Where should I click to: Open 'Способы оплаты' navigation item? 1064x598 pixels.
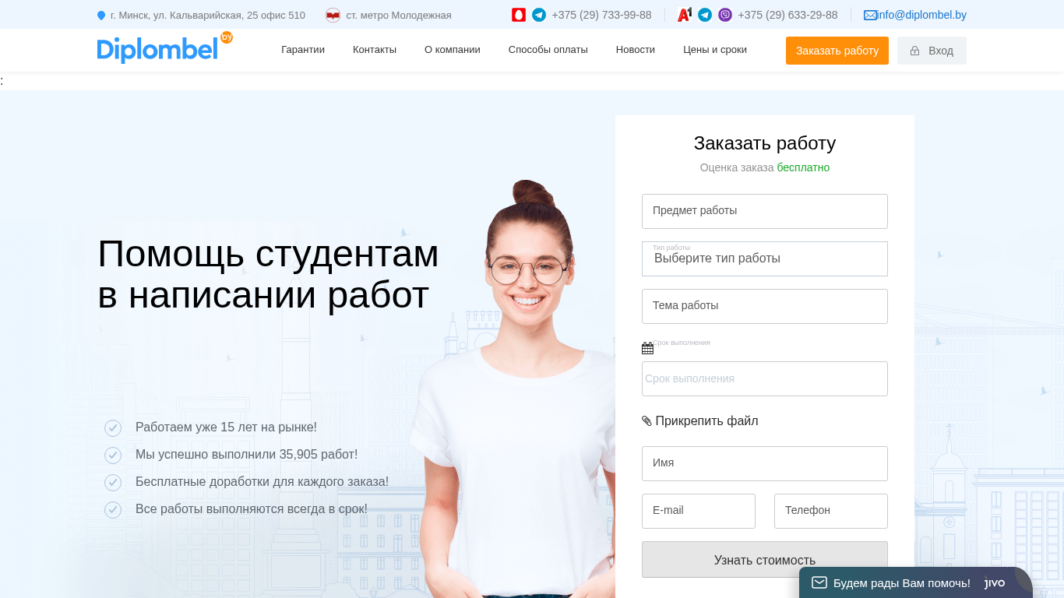[x=548, y=50]
